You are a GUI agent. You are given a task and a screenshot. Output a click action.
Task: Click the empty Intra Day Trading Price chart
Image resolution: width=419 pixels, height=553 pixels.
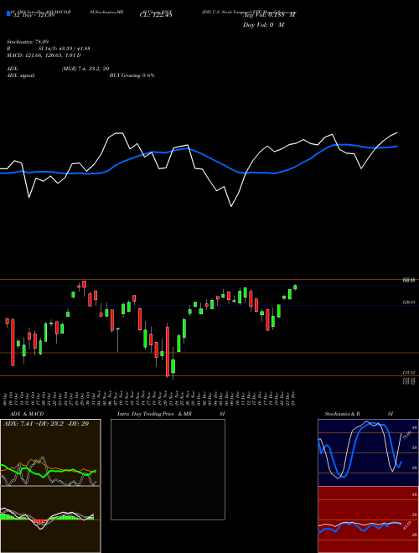[168, 469]
